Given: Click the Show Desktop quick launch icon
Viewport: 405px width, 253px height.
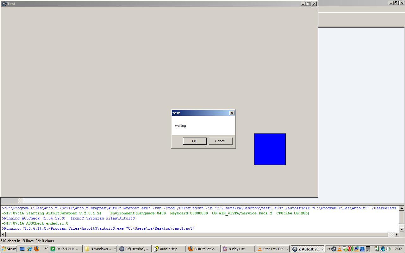Looking at the screenshot, I should coord(22,249).
